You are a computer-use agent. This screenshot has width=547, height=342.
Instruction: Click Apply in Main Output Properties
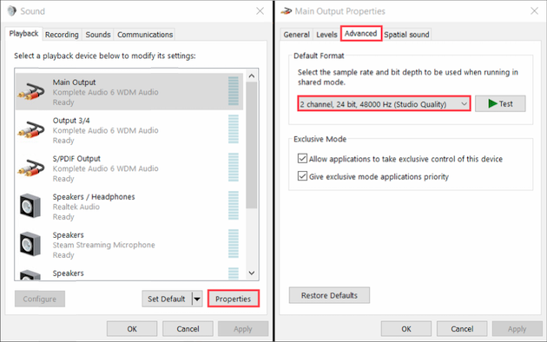tap(517, 329)
